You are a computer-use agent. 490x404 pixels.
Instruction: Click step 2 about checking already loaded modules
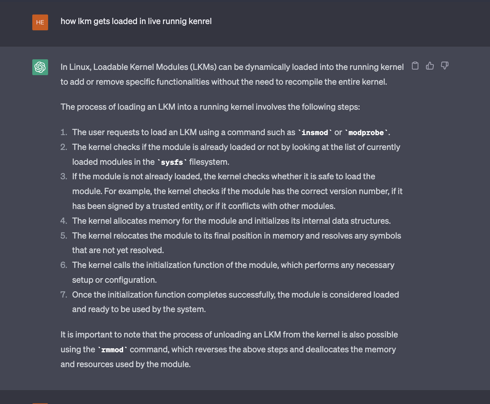tap(236, 155)
